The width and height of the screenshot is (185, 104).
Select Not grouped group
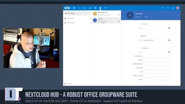tap(78, 23)
